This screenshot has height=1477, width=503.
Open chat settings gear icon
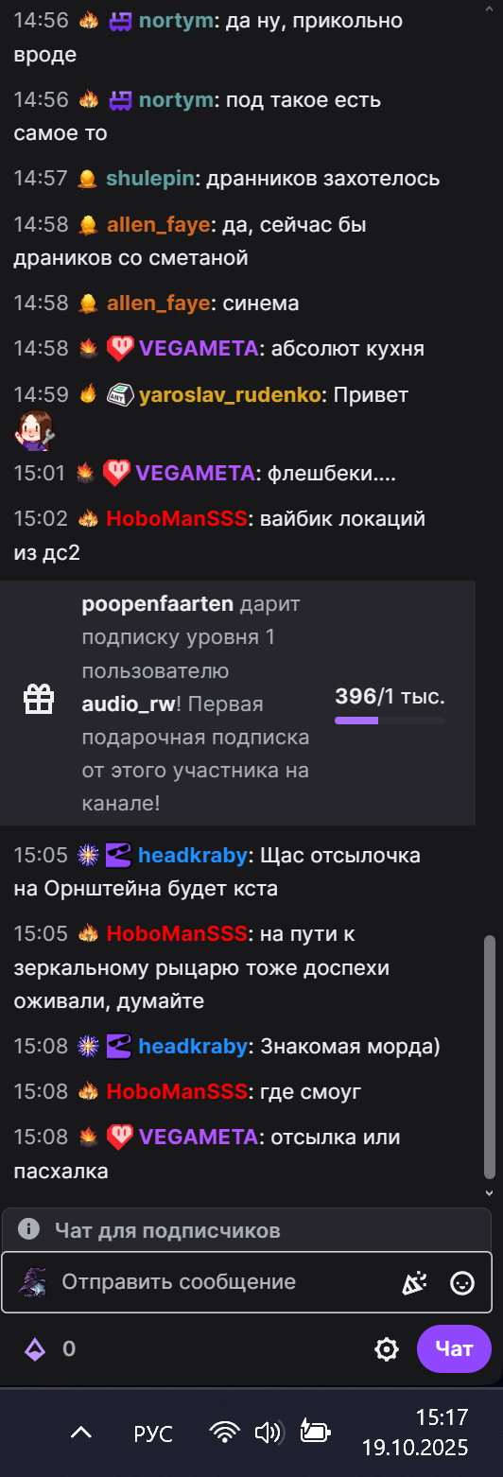pos(387,1349)
